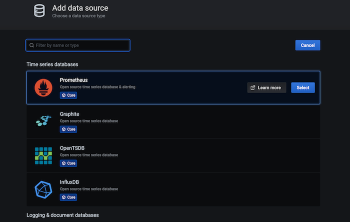Click the database icon beside Add data source
This screenshot has width=350, height=222.
click(x=39, y=11)
